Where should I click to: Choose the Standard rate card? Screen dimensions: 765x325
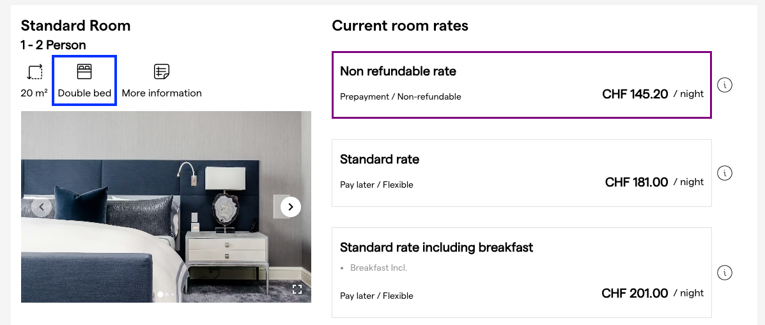[522, 173]
